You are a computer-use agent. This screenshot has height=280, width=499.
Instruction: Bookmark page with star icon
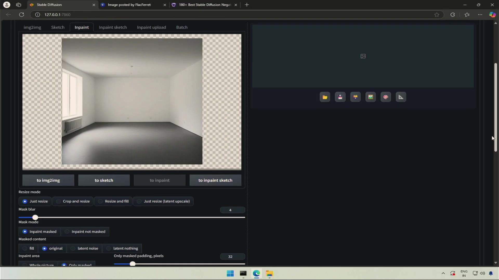click(x=437, y=15)
